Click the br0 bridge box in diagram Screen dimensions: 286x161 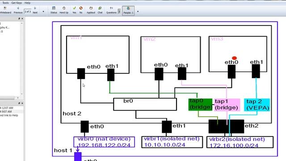[145, 104]
